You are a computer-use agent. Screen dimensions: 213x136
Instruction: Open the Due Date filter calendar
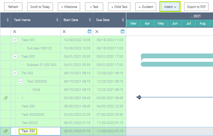click(x=123, y=31)
